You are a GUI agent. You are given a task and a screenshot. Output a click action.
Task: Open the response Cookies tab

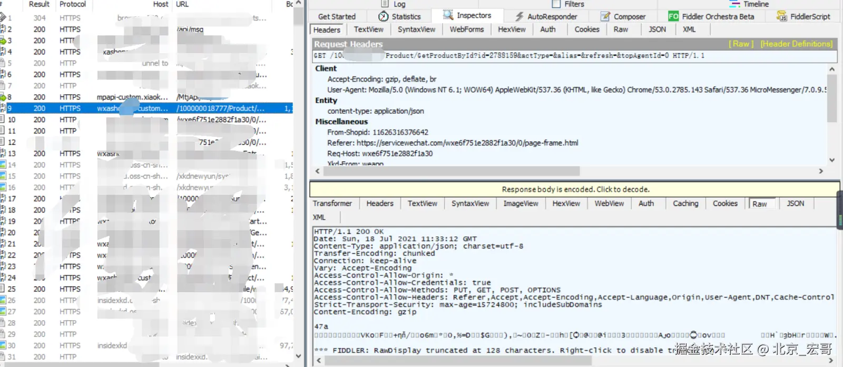[725, 203]
